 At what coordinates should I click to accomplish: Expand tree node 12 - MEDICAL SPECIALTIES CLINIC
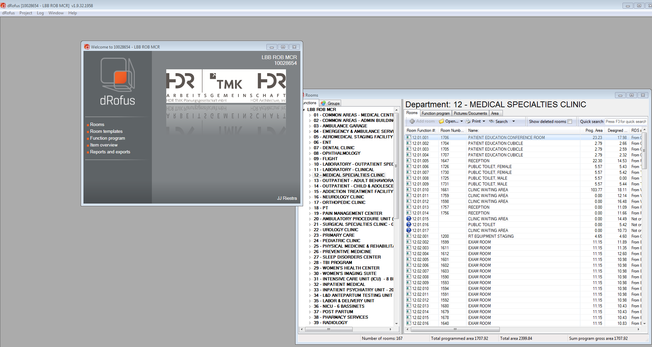(310, 175)
